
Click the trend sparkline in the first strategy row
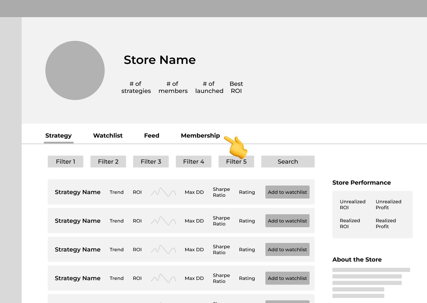(163, 192)
